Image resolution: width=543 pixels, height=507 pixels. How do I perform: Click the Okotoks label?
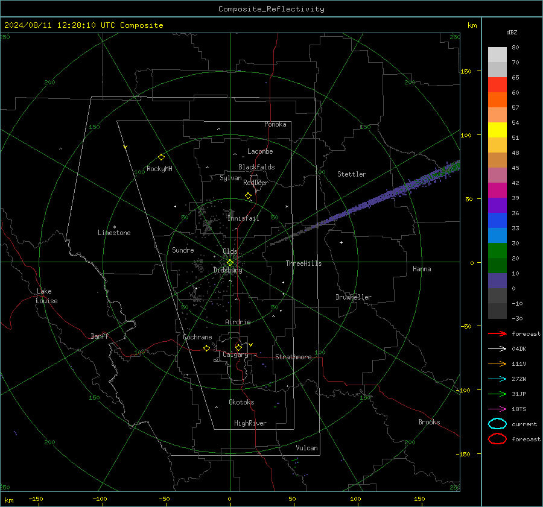click(241, 402)
